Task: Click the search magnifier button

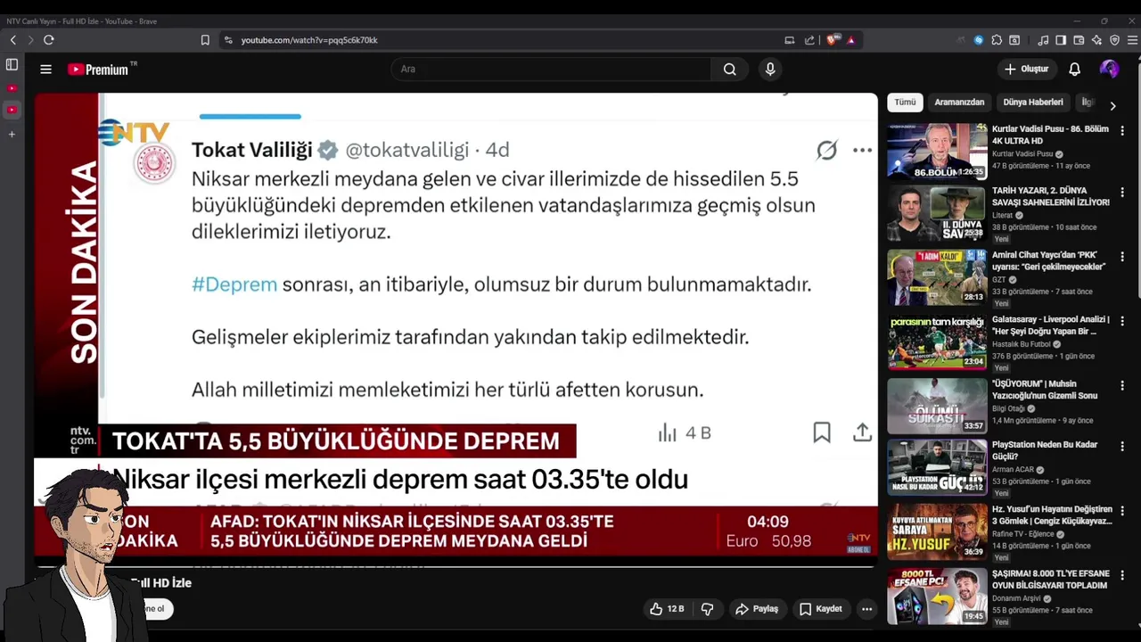Action: click(729, 69)
